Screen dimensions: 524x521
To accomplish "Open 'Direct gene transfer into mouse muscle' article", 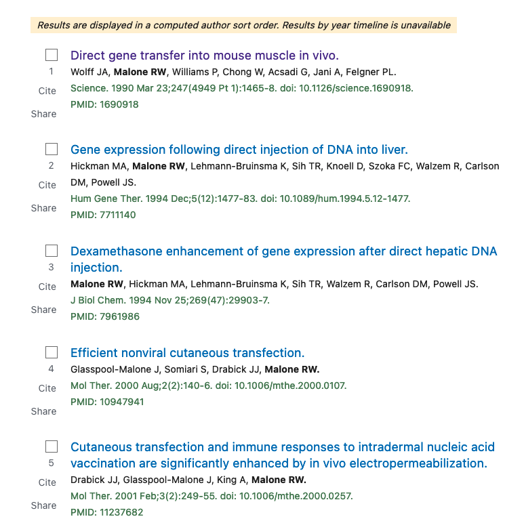I will (205, 56).
